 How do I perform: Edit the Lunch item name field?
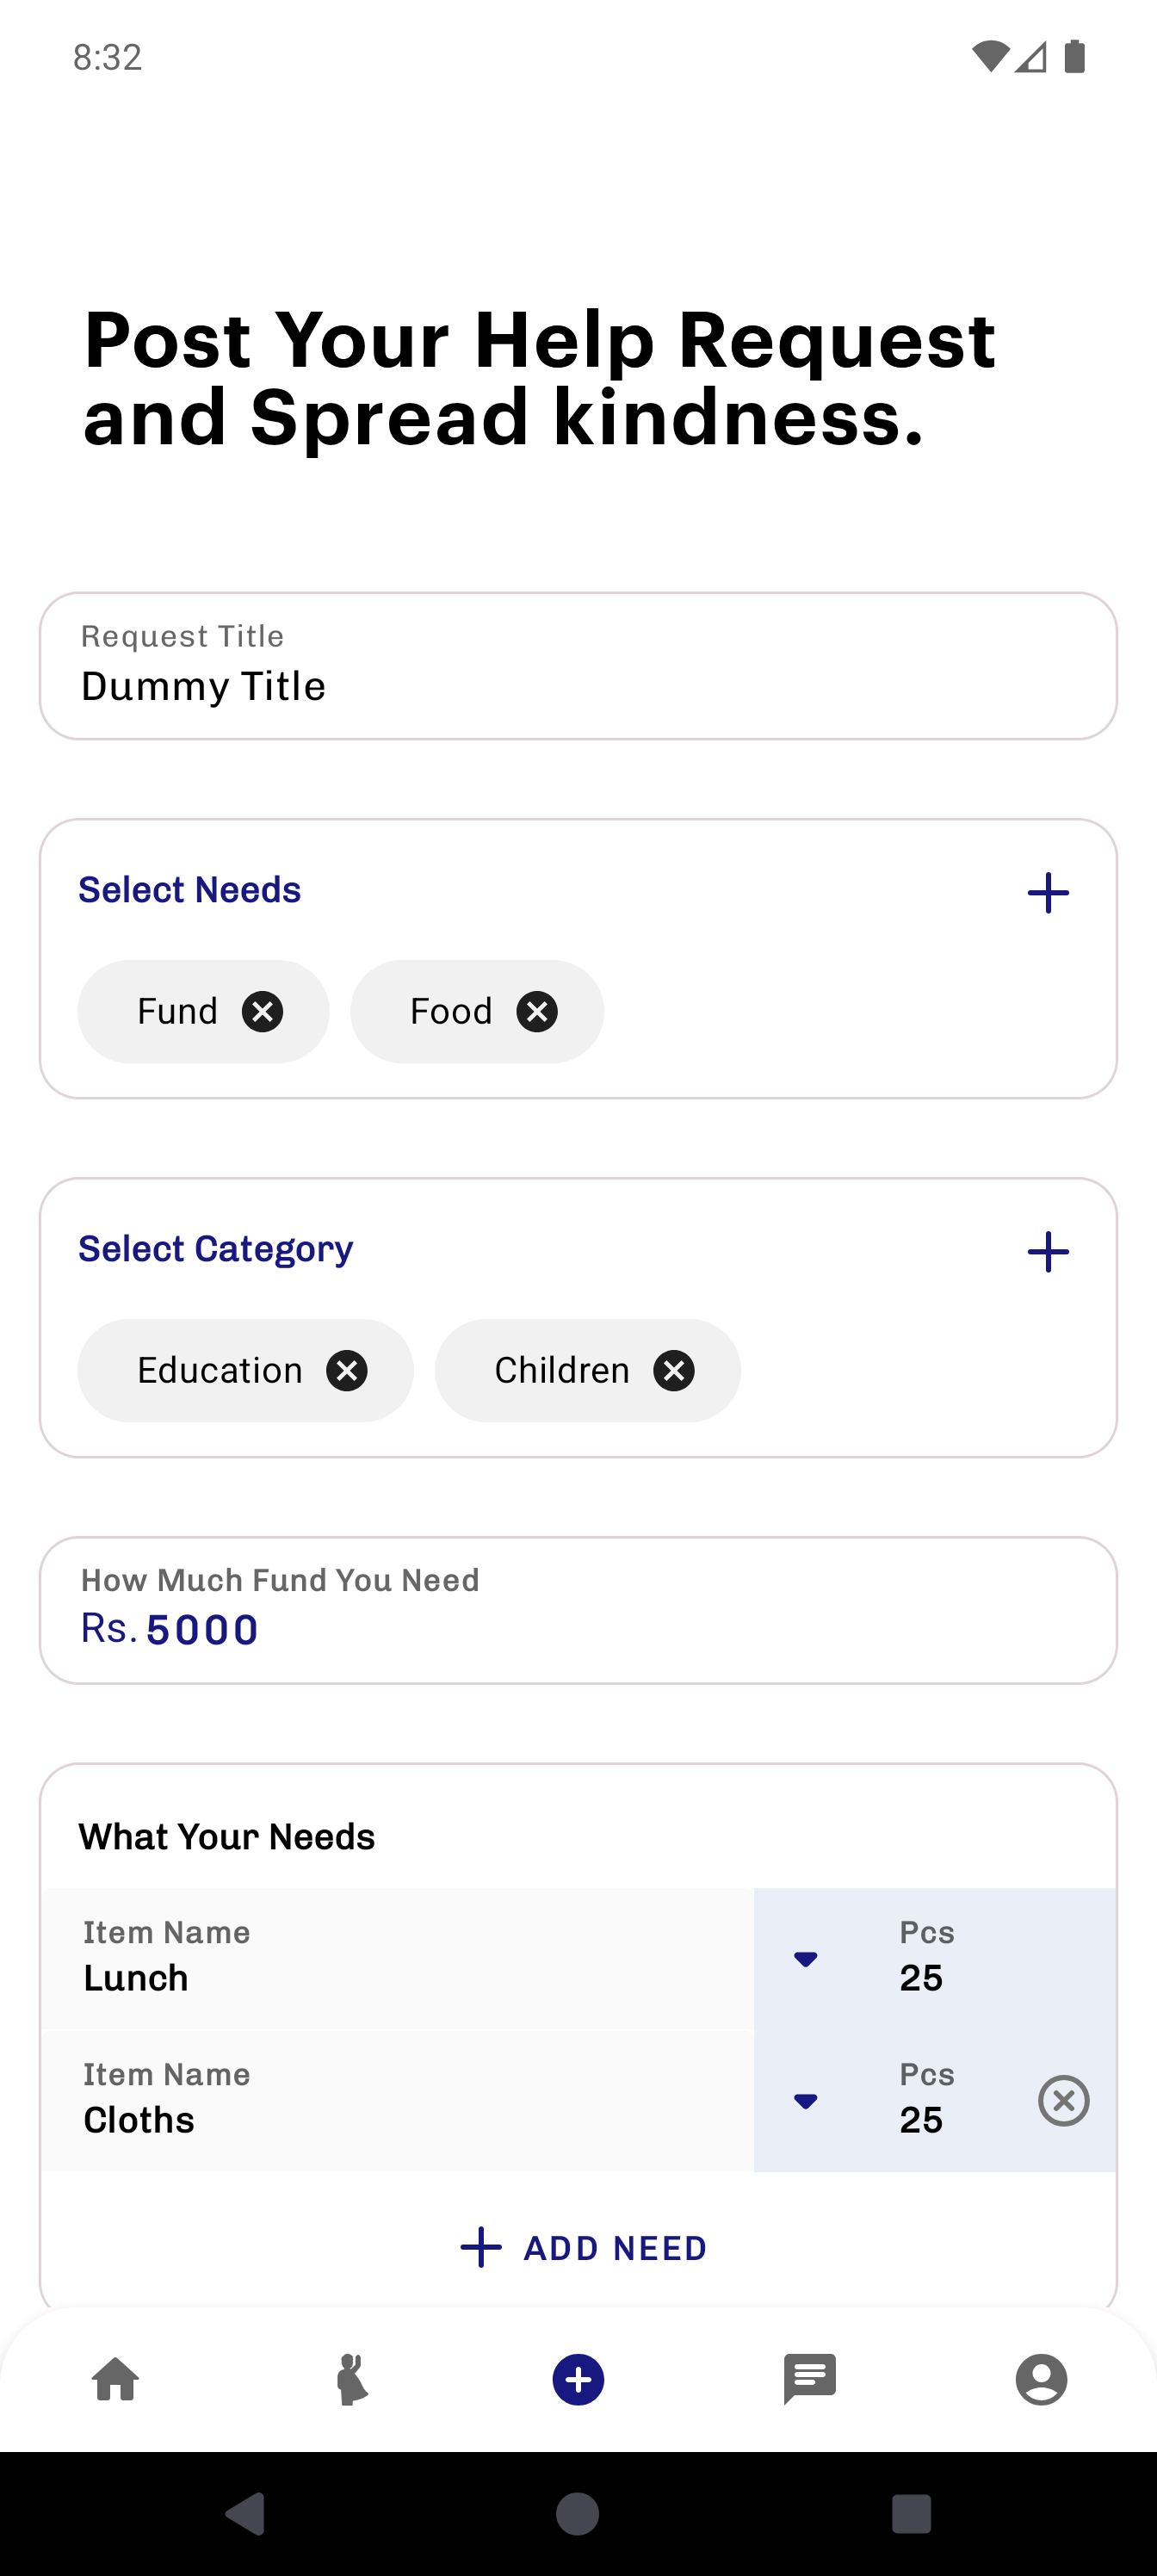(398, 1958)
